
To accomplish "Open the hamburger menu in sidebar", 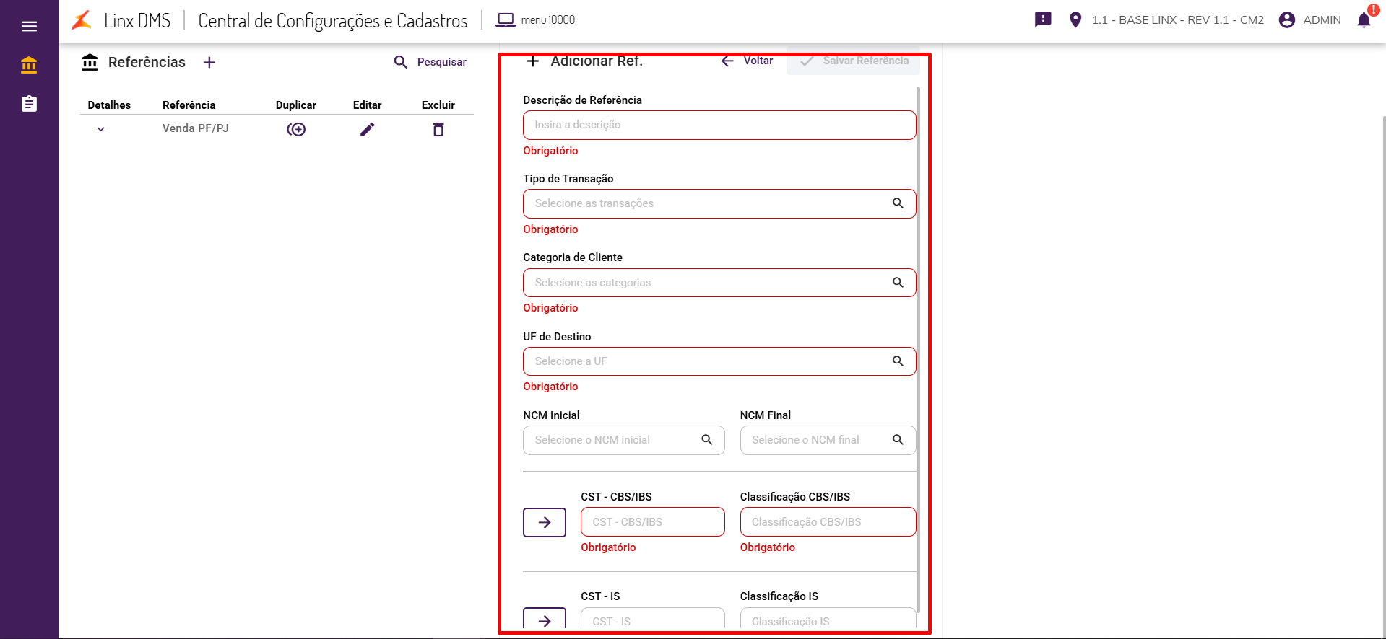I will (x=29, y=27).
